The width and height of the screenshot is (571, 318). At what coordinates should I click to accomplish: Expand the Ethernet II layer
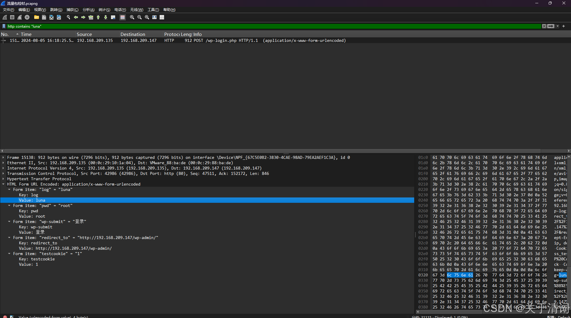point(3,163)
